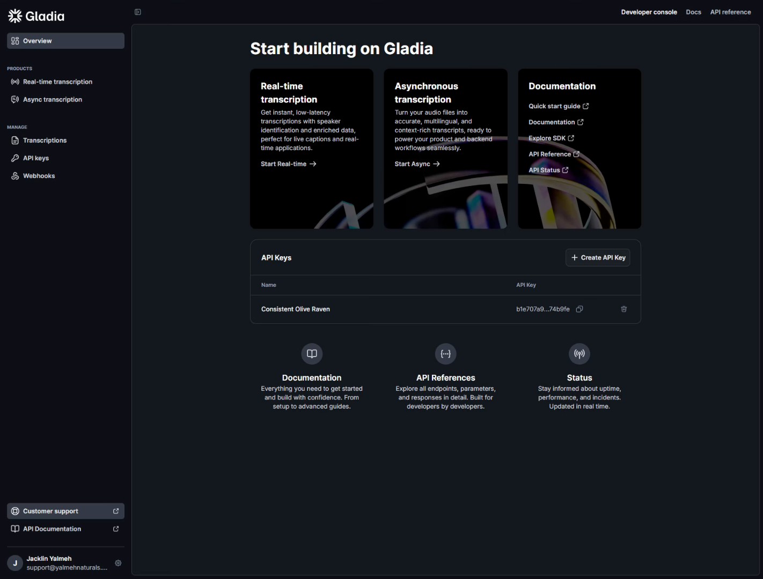Open Docs in top bar

click(x=693, y=12)
